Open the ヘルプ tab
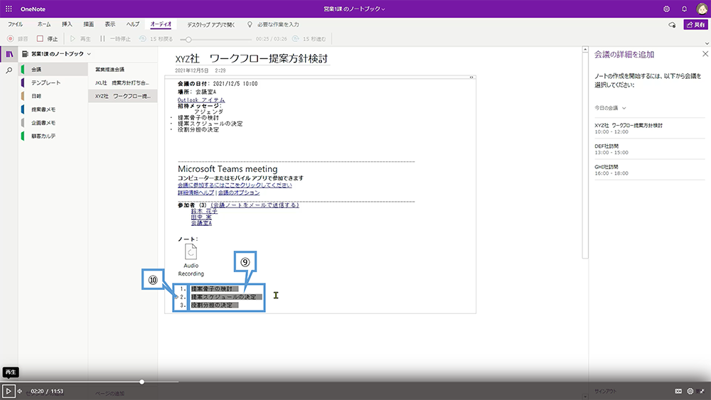 click(x=133, y=24)
